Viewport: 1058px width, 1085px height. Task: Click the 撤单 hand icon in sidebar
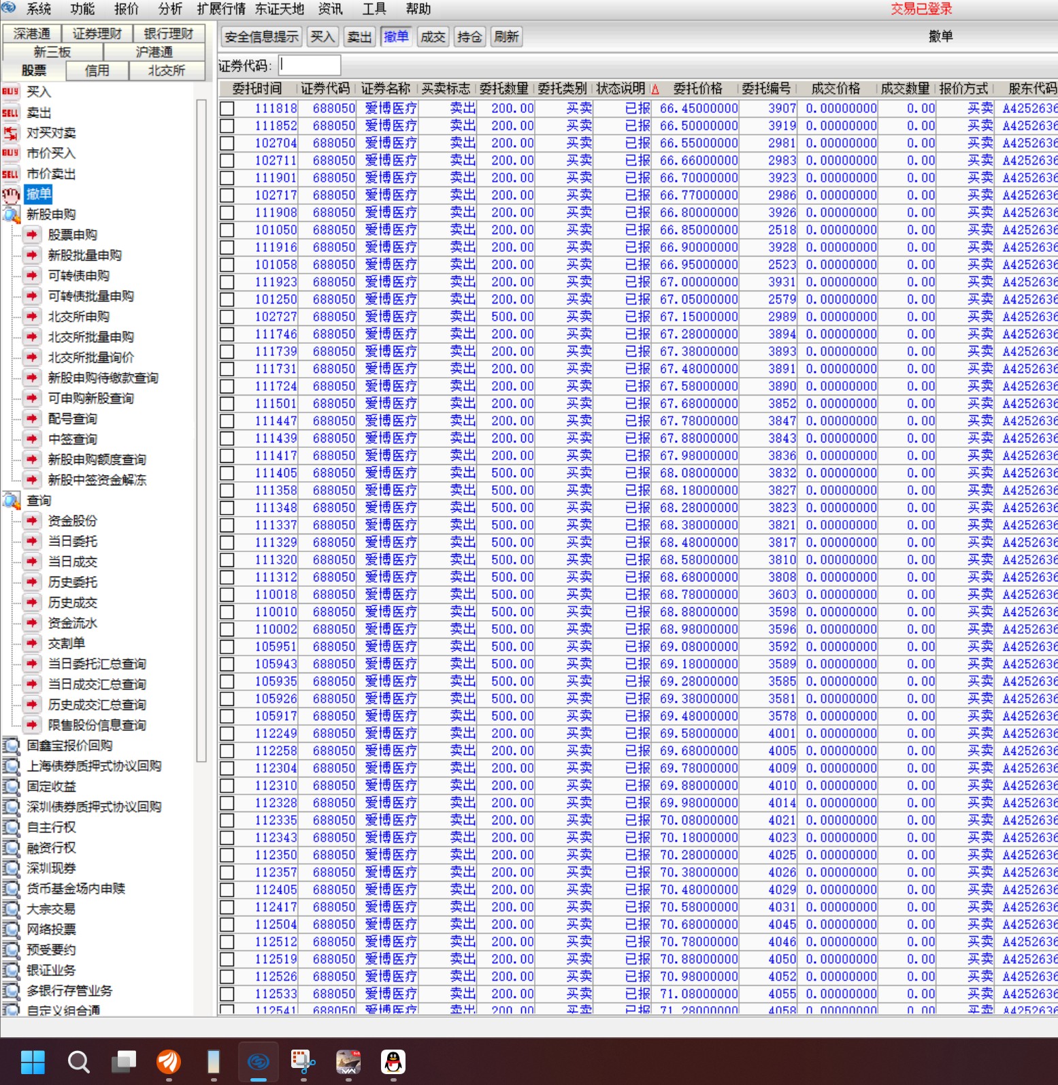point(11,195)
